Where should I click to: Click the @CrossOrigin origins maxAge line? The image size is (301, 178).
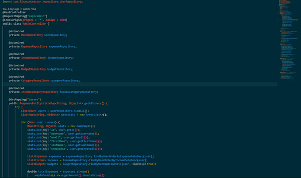[35, 20]
